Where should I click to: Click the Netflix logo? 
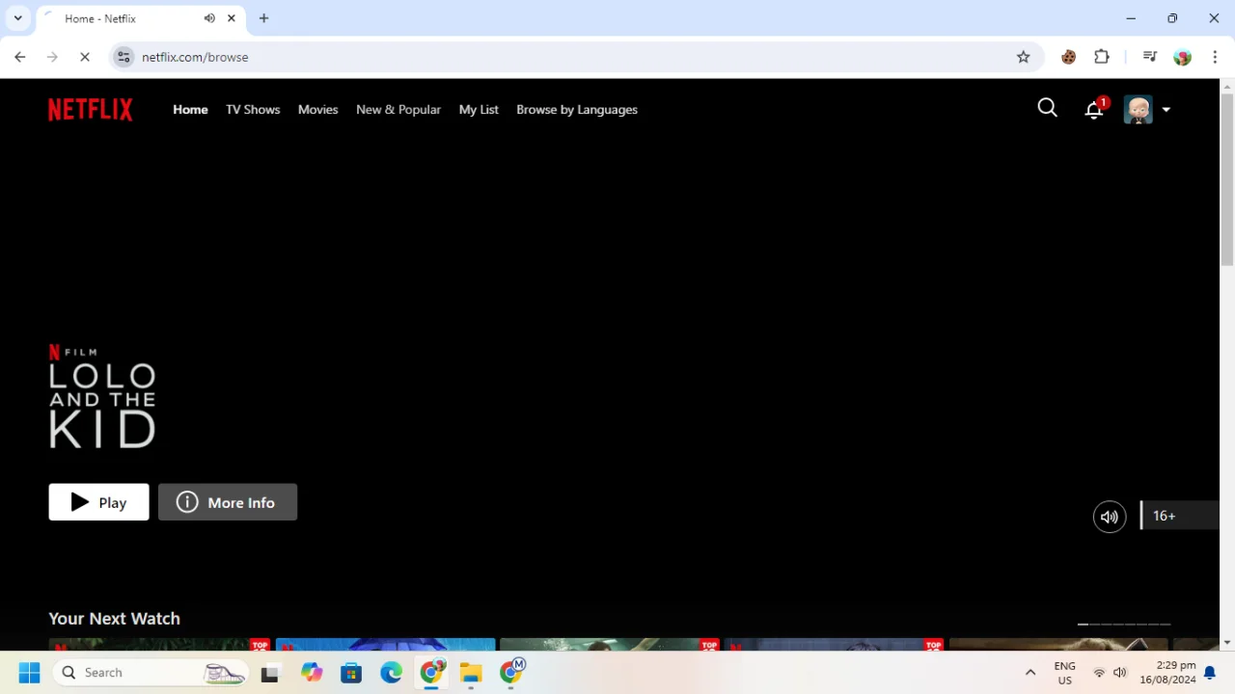click(x=91, y=109)
